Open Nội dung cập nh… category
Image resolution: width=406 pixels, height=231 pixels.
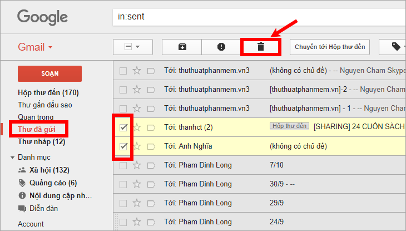coord(61,196)
